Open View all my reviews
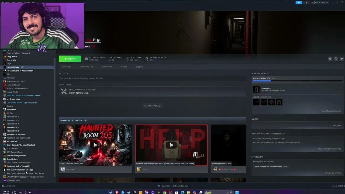Viewport: 345px width, 194px height. click(333, 173)
